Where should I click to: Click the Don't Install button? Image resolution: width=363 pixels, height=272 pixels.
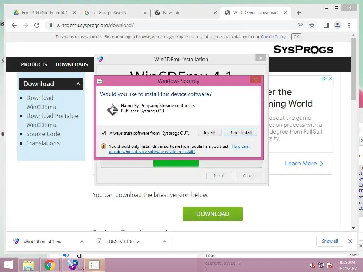pos(240,132)
